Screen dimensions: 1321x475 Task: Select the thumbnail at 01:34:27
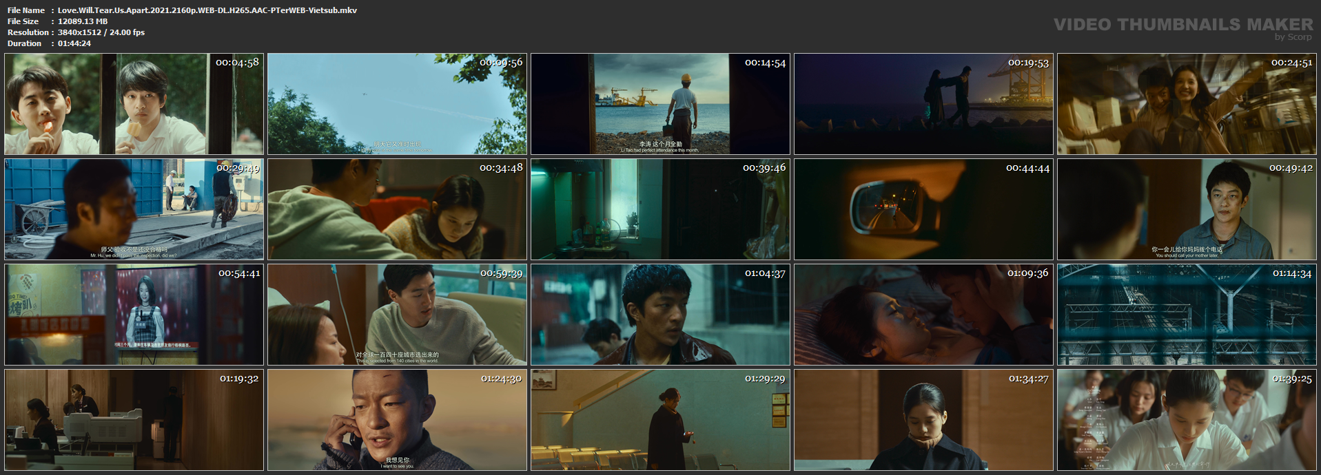coord(923,420)
